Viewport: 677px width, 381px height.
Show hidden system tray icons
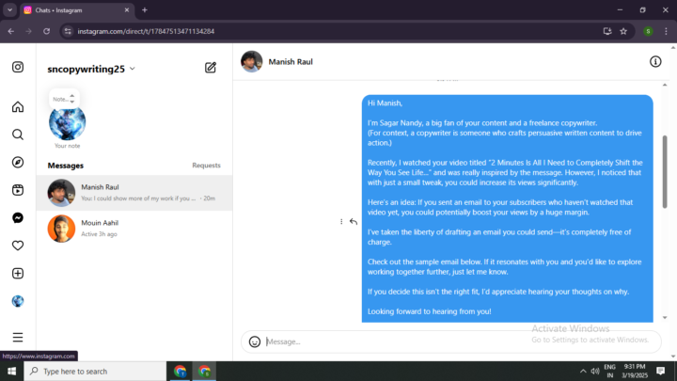(583, 371)
